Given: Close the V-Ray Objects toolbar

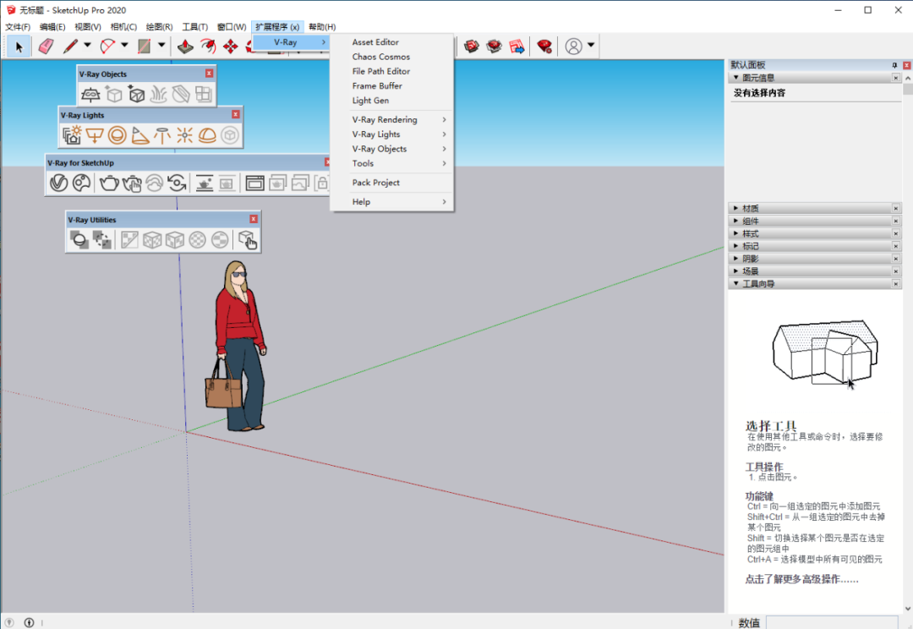Looking at the screenshot, I should coord(209,74).
